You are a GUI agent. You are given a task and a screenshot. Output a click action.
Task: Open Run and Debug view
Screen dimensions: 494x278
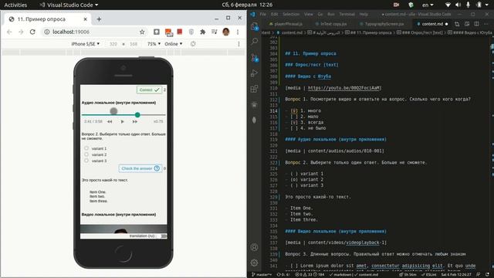click(x=255, y=73)
